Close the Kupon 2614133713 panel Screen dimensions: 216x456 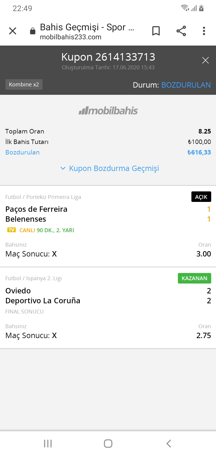pos(205,60)
